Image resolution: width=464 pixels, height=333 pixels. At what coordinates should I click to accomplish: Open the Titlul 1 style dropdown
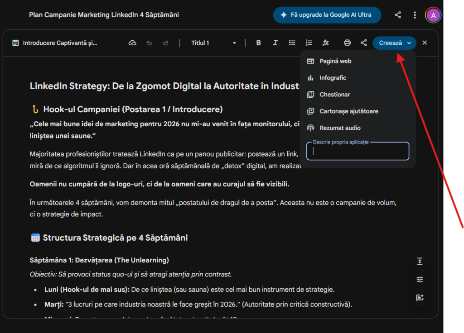click(213, 43)
